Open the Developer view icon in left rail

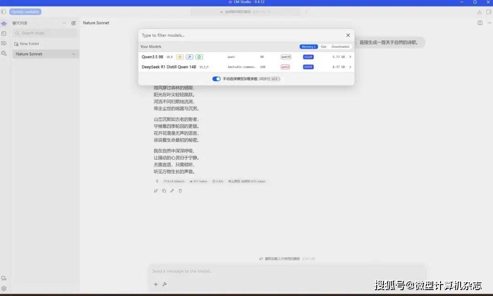coord(4,33)
